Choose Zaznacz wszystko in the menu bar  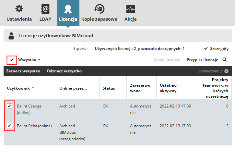coord(23,71)
